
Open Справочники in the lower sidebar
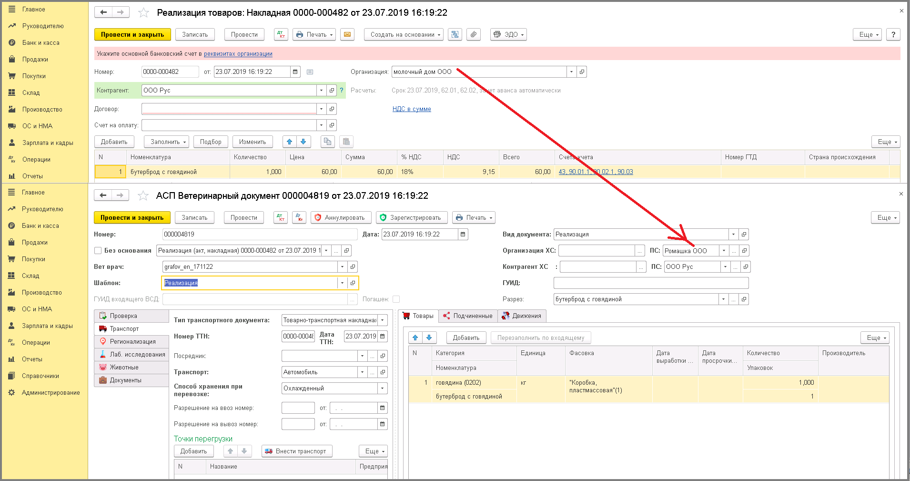click(x=40, y=376)
